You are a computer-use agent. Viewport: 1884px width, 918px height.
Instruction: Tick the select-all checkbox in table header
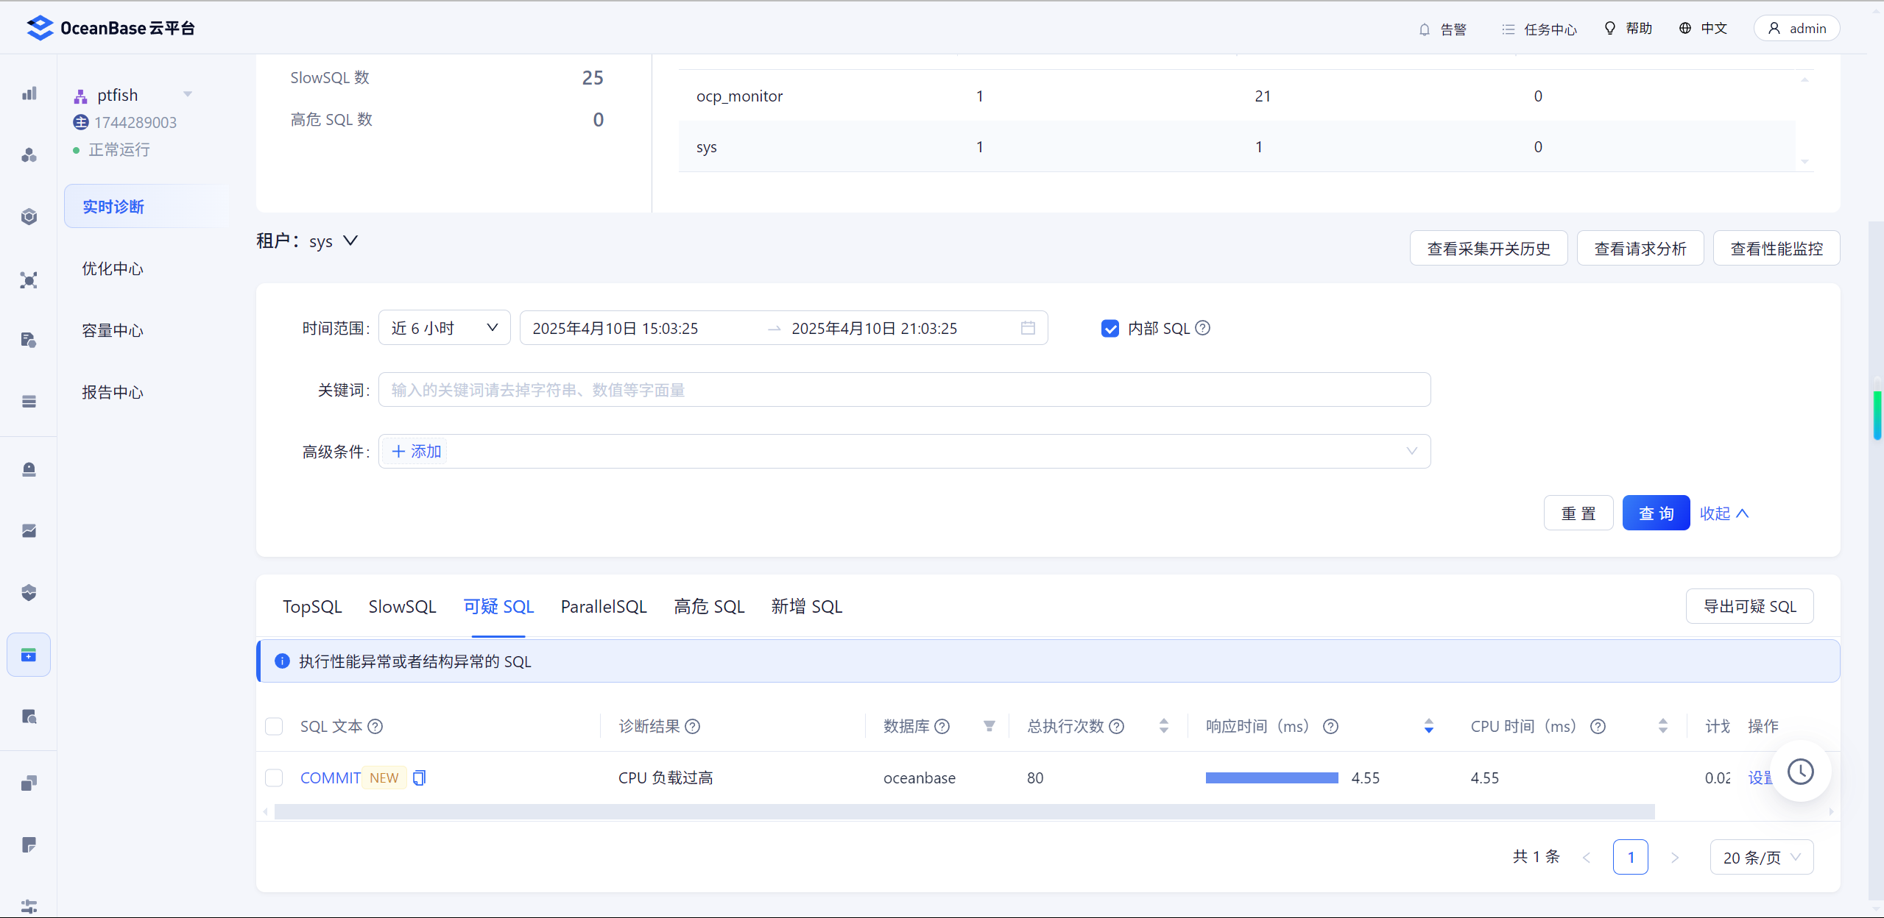click(x=274, y=727)
